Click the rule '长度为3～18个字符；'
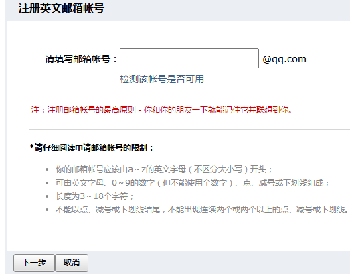This screenshot has height=274, width=350. click(94, 196)
